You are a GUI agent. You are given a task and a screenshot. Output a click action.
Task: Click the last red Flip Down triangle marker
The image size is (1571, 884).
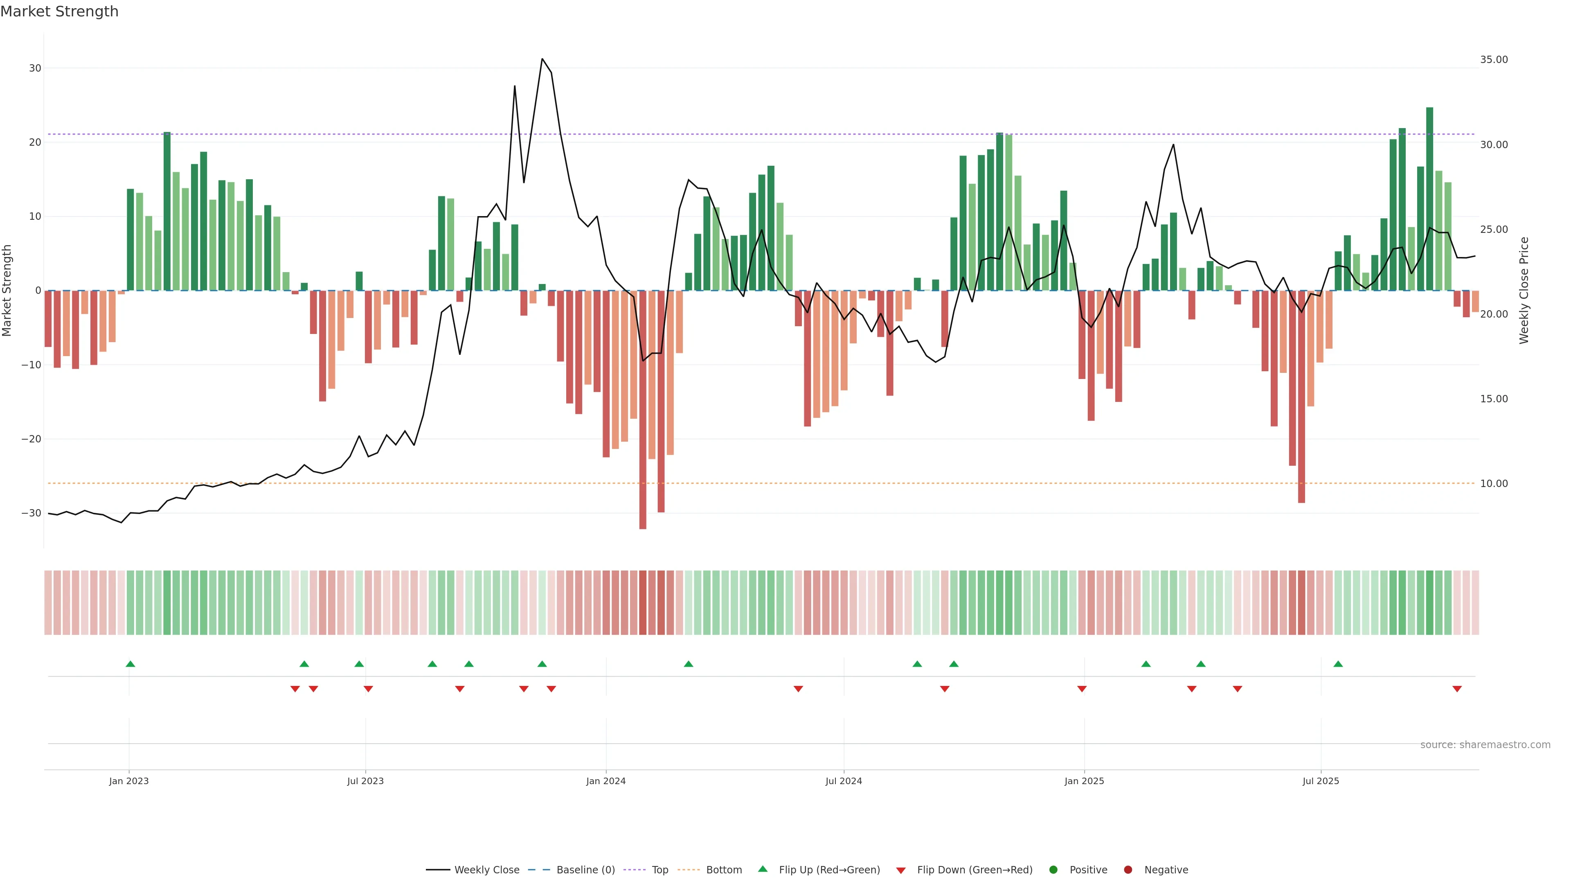1457,689
